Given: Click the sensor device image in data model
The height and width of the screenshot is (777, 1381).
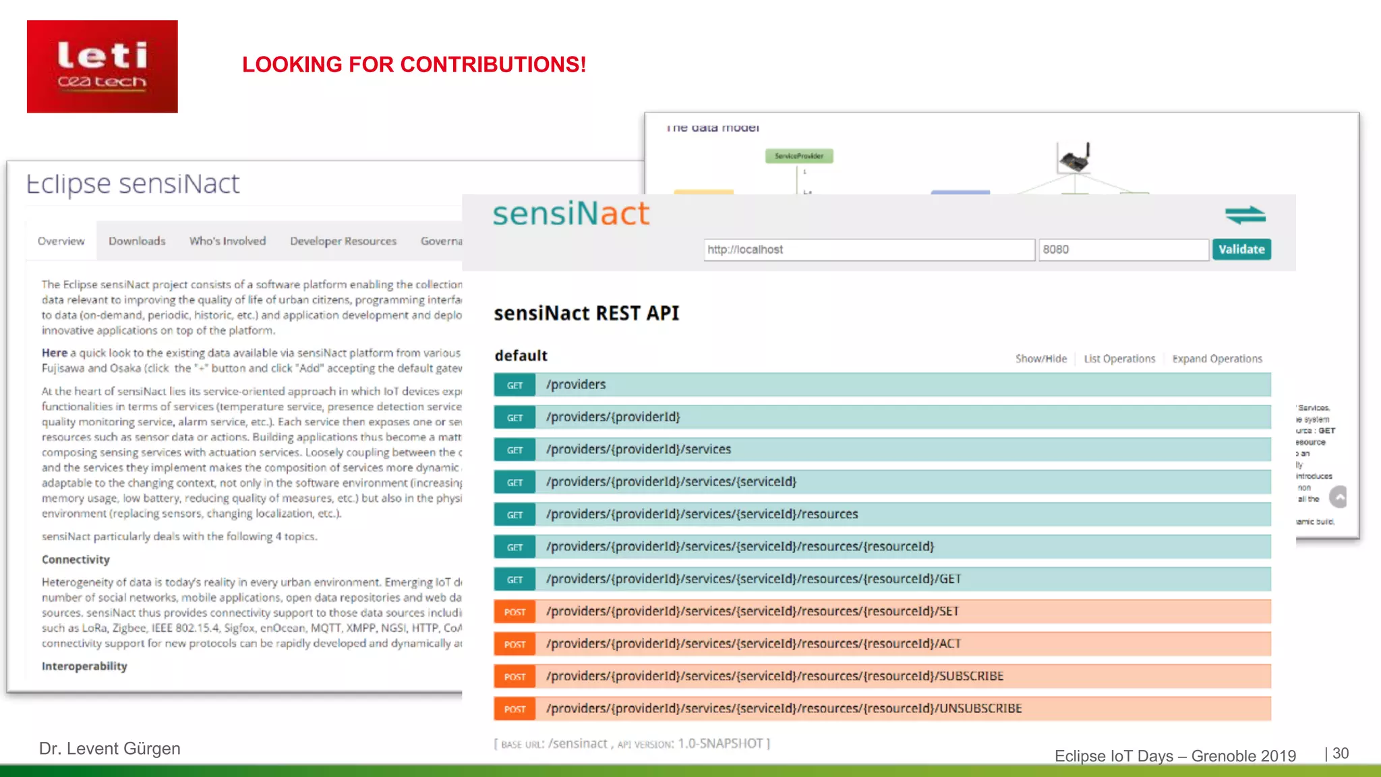Looking at the screenshot, I should click(1074, 158).
